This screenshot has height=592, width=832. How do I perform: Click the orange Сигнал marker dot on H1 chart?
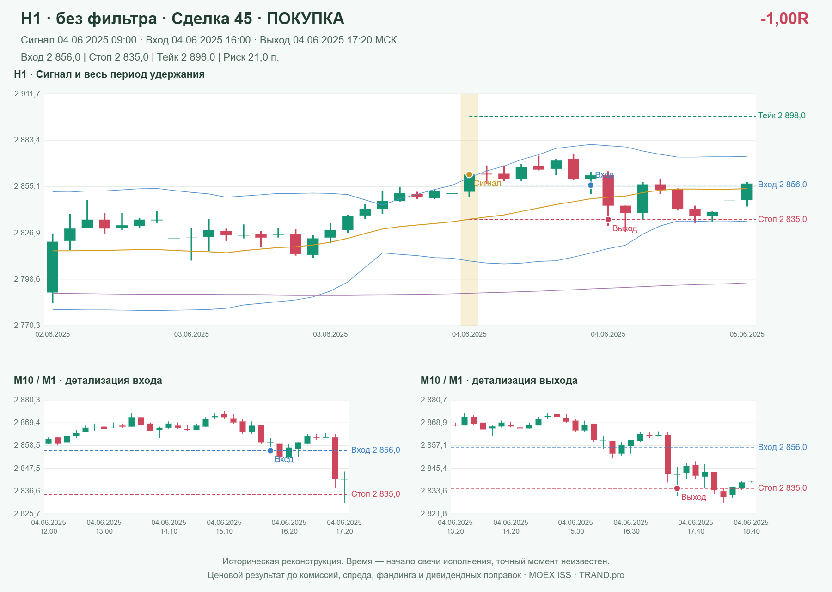point(469,174)
